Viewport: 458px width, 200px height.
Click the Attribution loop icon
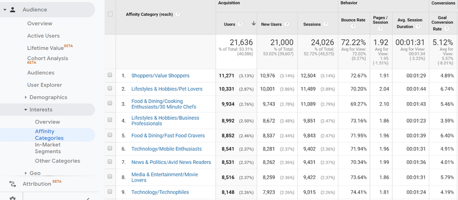[13, 184]
